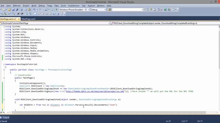220x123 pixels.
Task: Click the Save All icon
Action: 17,10
